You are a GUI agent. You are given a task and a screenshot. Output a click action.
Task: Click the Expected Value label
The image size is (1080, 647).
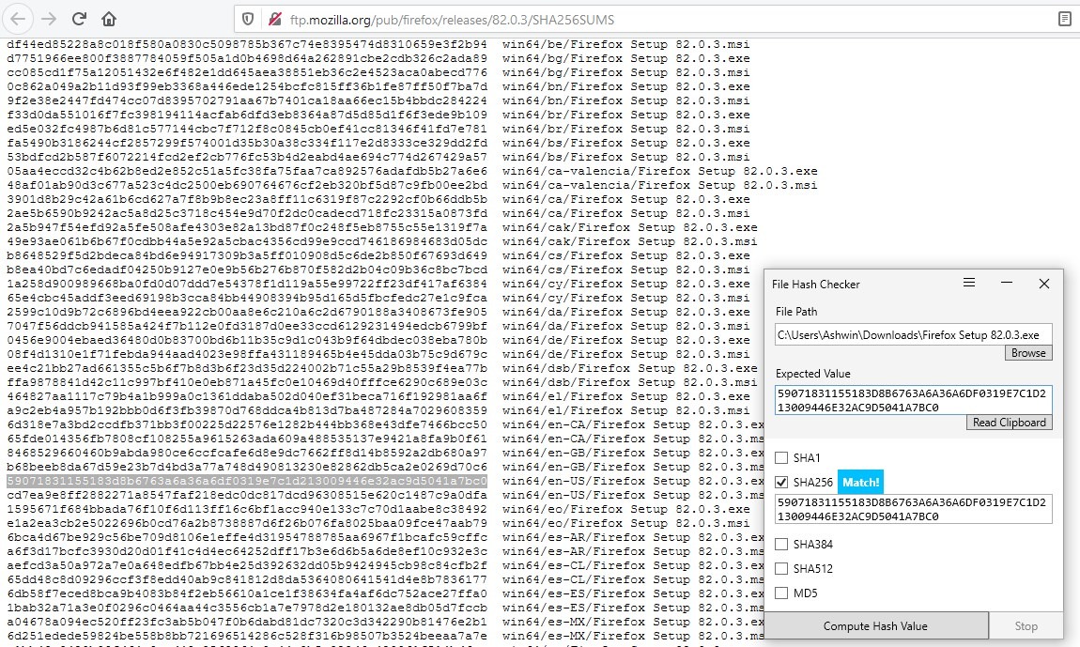(812, 374)
